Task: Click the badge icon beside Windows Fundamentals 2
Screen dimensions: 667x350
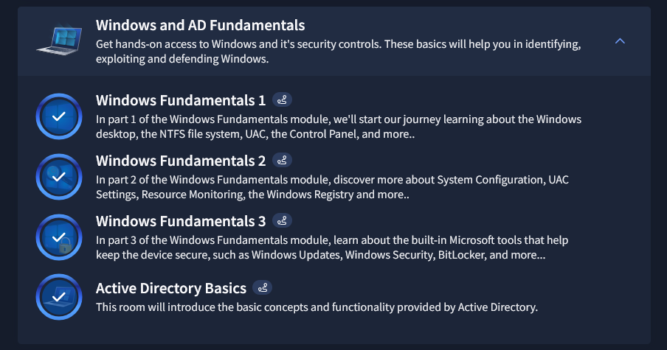Action: click(x=283, y=160)
